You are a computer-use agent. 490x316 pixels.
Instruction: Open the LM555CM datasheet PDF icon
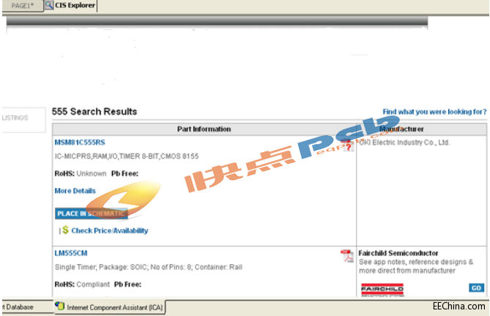pyautogui.click(x=346, y=256)
